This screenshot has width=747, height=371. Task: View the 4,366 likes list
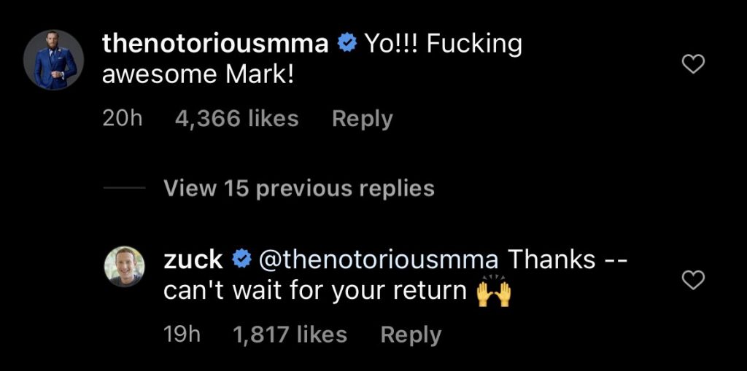point(236,119)
